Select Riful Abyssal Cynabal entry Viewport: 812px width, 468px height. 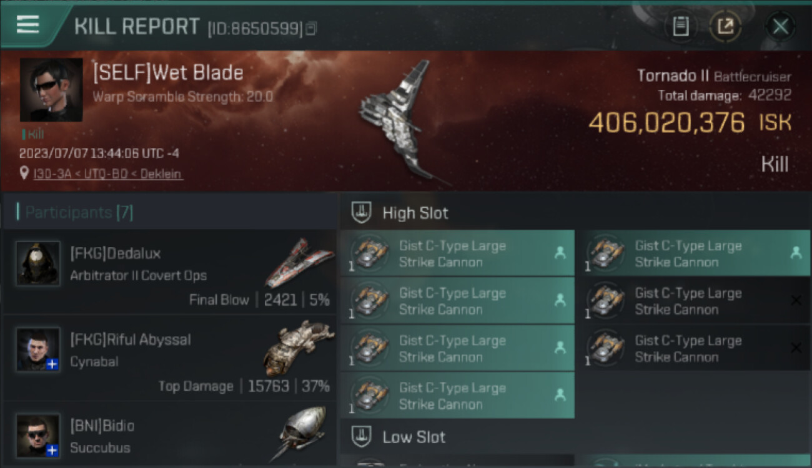pyautogui.click(x=169, y=358)
